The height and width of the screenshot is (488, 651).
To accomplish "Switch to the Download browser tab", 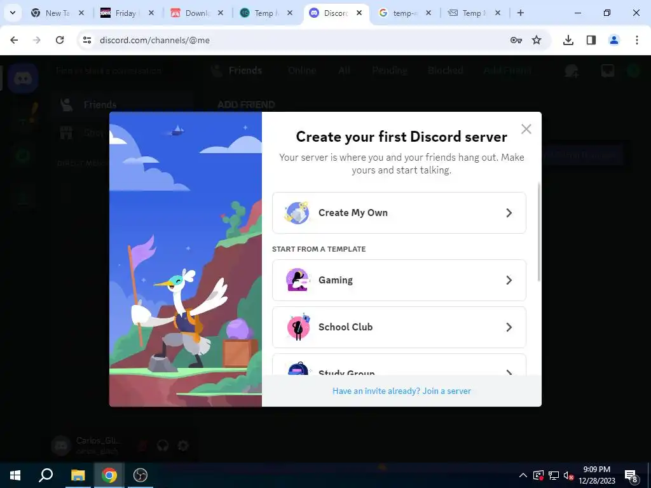I will [197, 13].
